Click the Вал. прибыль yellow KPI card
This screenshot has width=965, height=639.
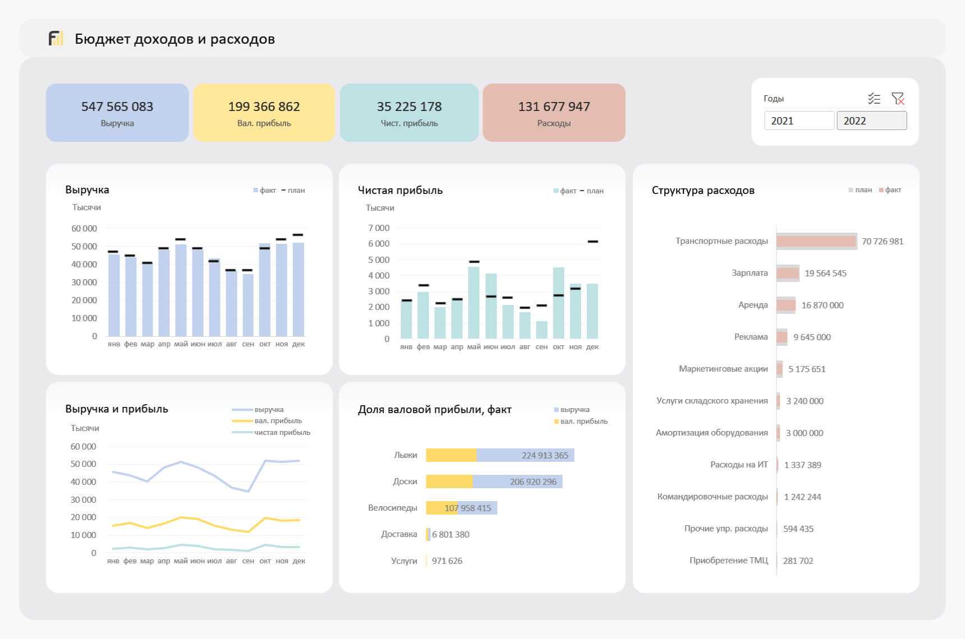pos(264,113)
